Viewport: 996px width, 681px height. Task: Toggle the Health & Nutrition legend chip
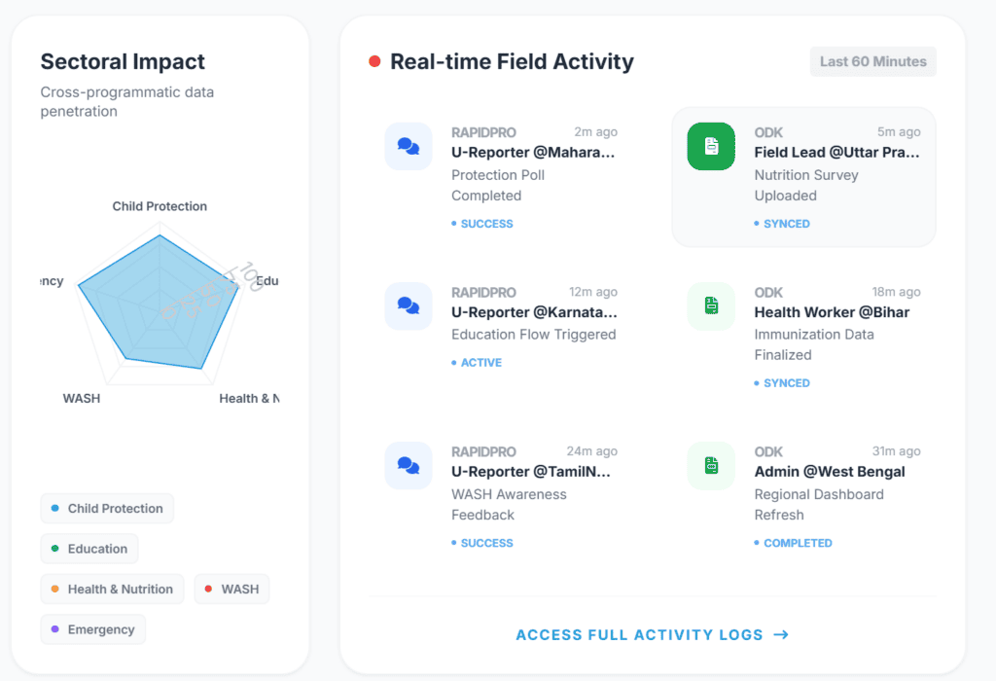[x=112, y=589]
